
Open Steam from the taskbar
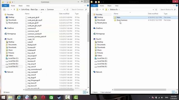(59, 97)
